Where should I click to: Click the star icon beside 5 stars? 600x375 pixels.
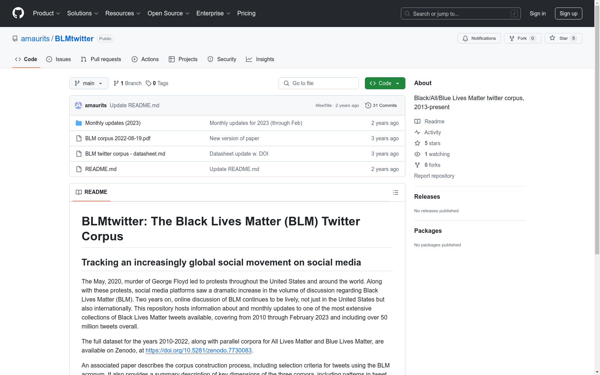pyautogui.click(x=417, y=143)
